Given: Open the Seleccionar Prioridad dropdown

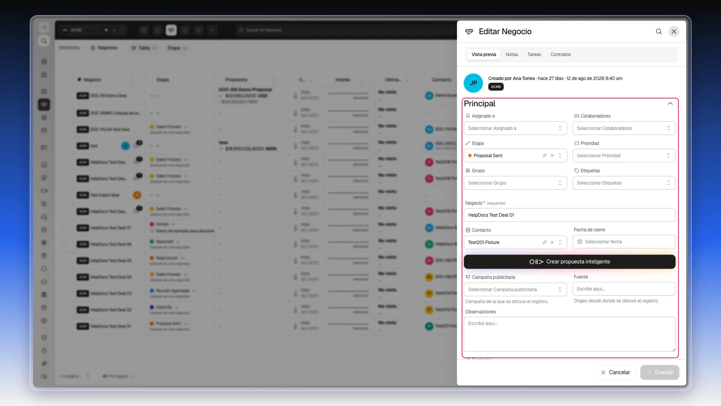Looking at the screenshot, I should pyautogui.click(x=624, y=156).
